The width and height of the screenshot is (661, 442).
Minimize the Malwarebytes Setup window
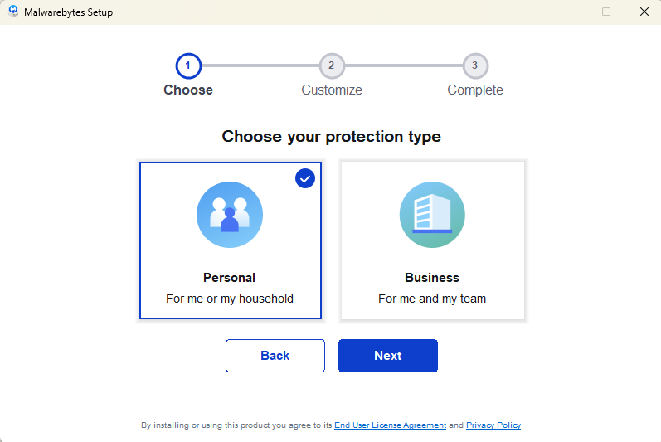coord(569,12)
